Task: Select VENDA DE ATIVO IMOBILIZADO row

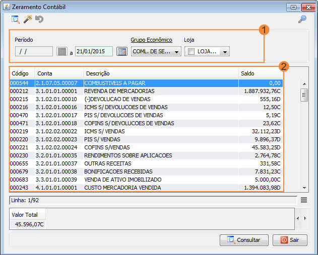Action: coord(146,180)
